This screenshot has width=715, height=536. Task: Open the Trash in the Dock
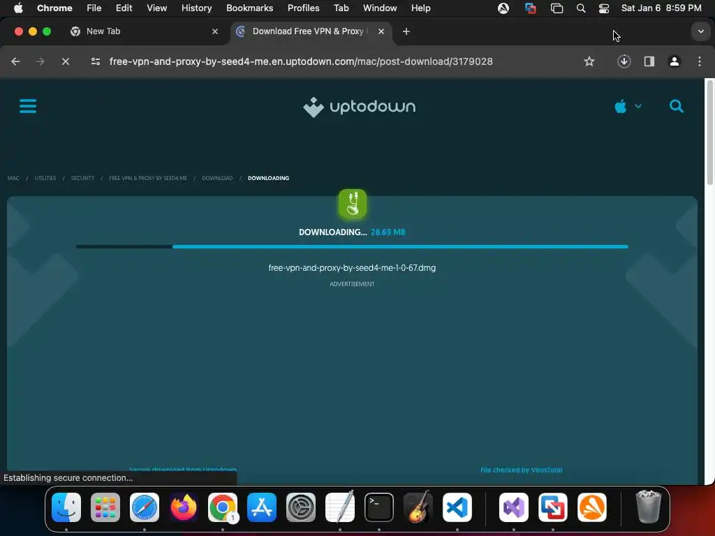(x=648, y=507)
